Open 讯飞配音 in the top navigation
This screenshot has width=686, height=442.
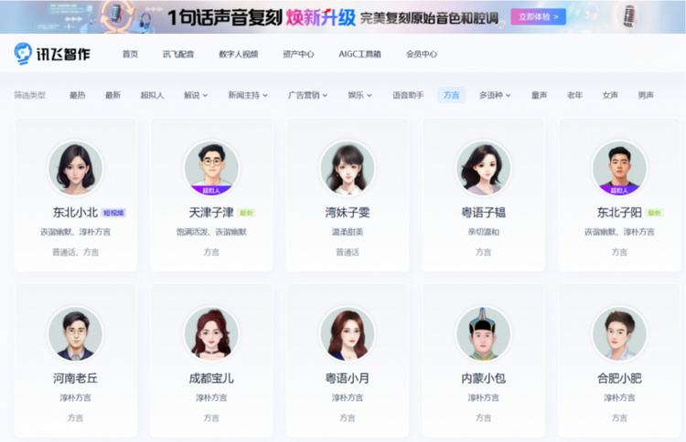point(178,54)
